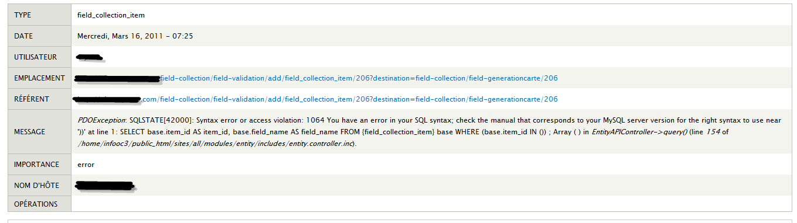Image resolution: width=797 pixels, height=223 pixels.
Task: Click the MESSAGE row label
Action: tap(30, 132)
